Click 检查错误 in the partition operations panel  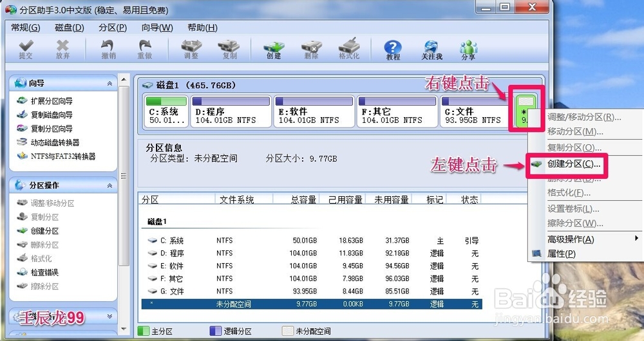[x=38, y=272]
